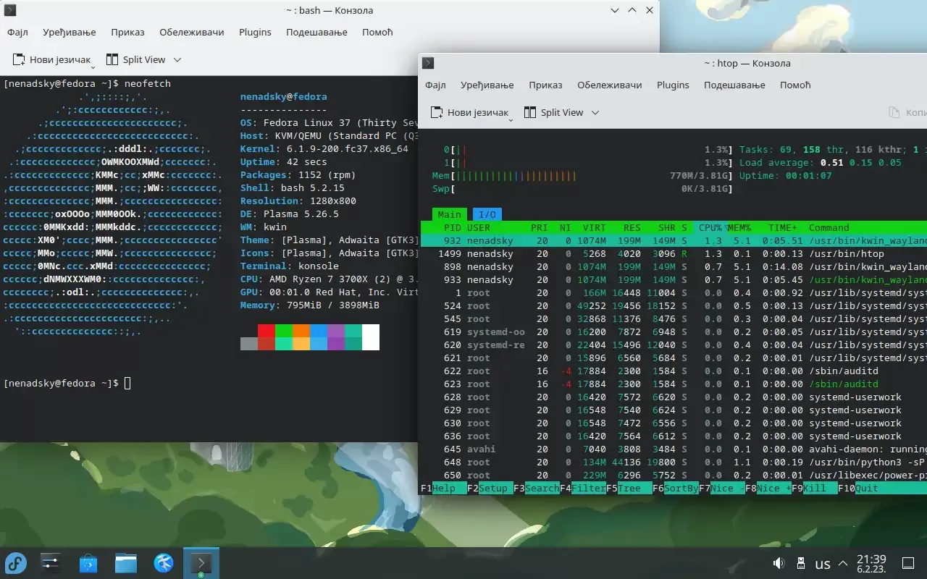Screen dimensions: 927x579
Task: Click the show desktop button at the panel's end
Action: point(907,563)
